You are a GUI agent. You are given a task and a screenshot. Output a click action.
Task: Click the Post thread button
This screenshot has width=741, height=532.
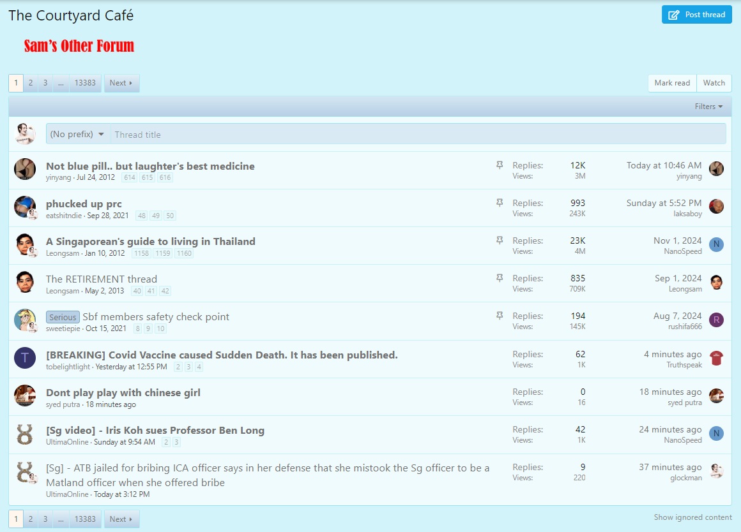point(696,15)
